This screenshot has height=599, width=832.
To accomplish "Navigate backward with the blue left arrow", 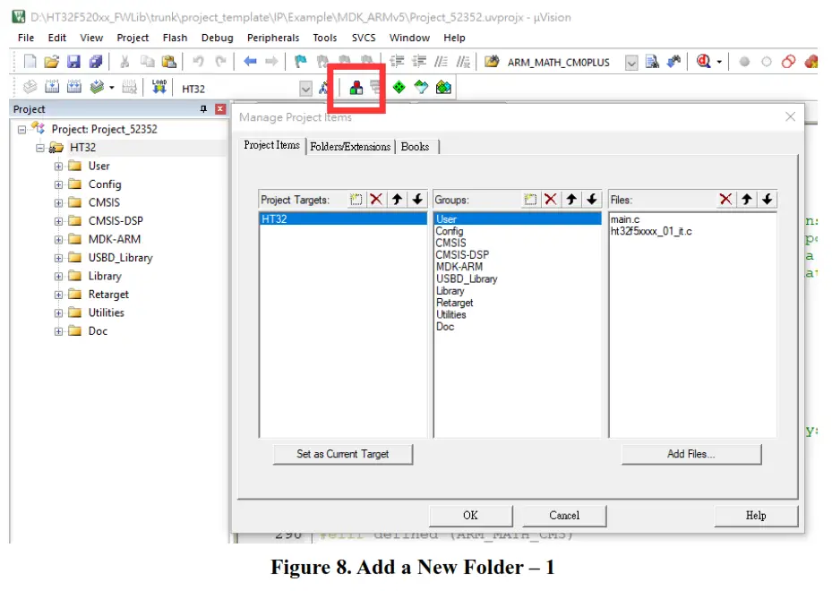I will click(x=250, y=62).
